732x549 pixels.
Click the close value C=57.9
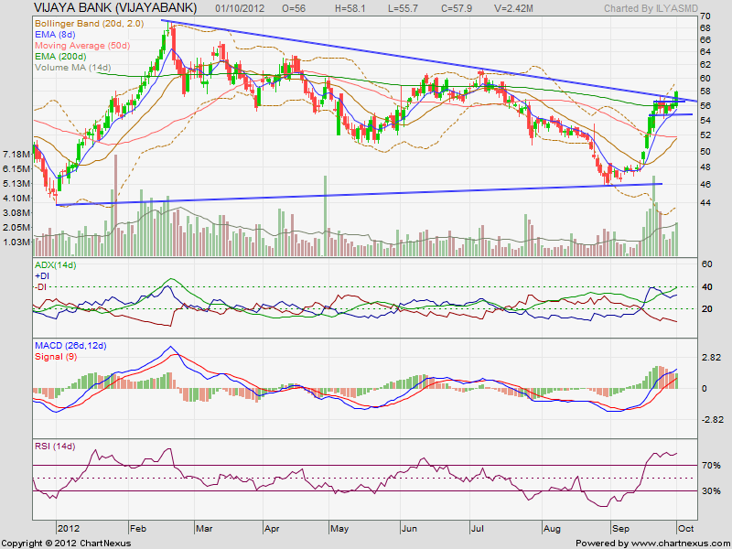coord(457,8)
